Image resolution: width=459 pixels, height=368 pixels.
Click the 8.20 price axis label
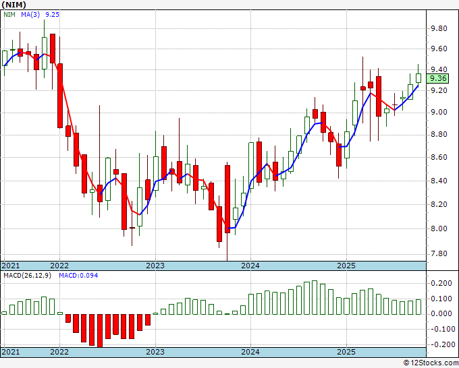click(439, 204)
